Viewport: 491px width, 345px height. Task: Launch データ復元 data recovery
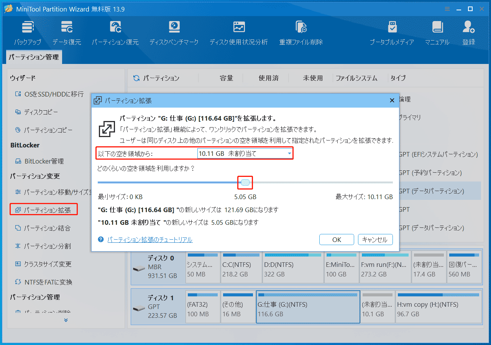pos(67,33)
